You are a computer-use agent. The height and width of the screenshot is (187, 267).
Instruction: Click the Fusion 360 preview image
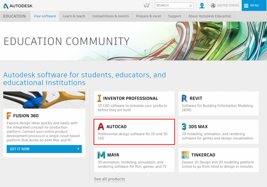tap(44, 100)
